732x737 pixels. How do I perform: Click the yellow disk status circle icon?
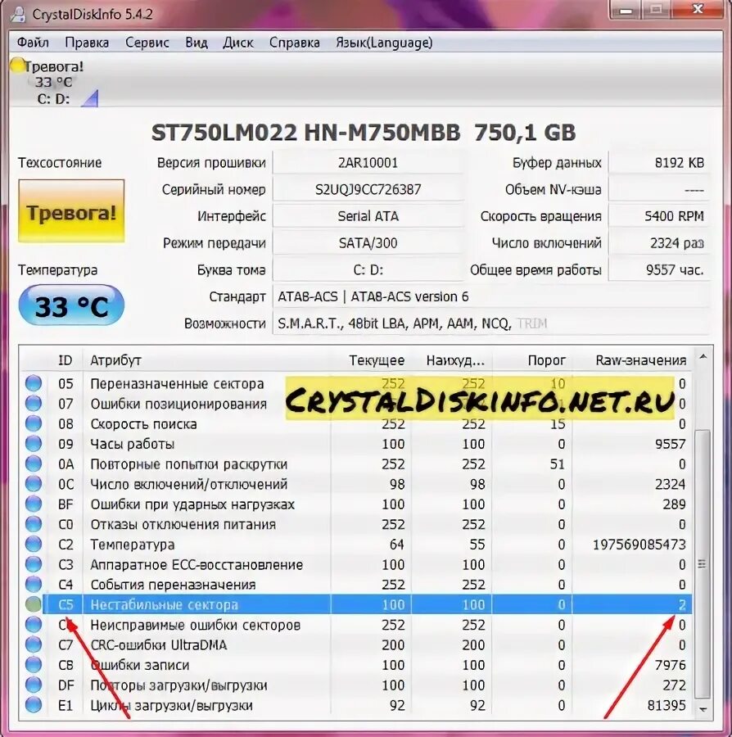[17, 66]
